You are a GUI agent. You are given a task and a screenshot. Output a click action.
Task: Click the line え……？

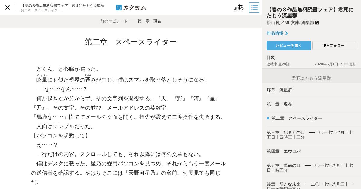click(x=47, y=145)
